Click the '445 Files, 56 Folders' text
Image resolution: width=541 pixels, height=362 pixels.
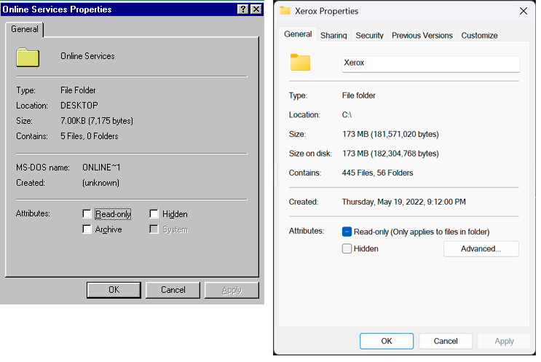(377, 173)
